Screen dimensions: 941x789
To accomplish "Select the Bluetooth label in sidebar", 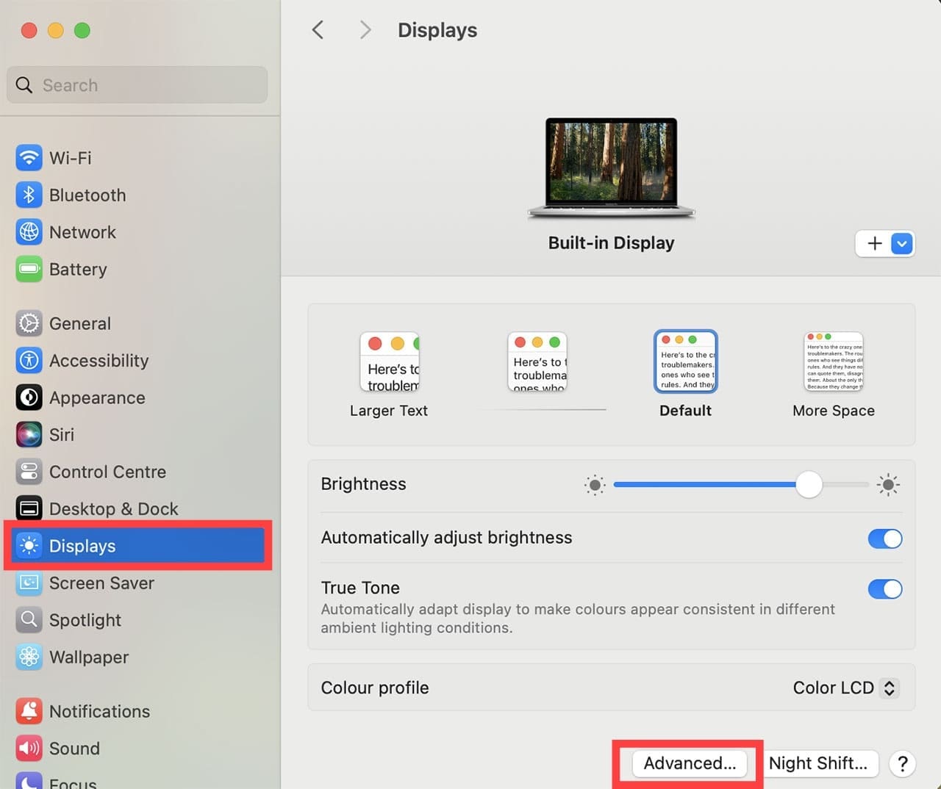I will click(87, 195).
